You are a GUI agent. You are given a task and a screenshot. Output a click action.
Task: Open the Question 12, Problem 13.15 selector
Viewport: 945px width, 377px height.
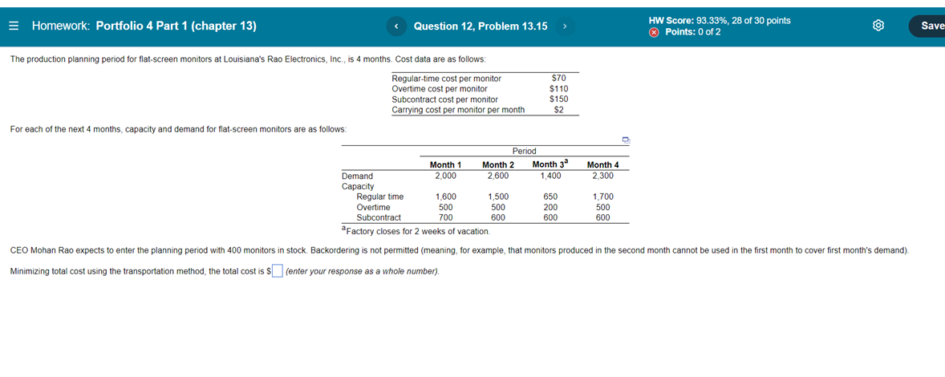coord(481,26)
